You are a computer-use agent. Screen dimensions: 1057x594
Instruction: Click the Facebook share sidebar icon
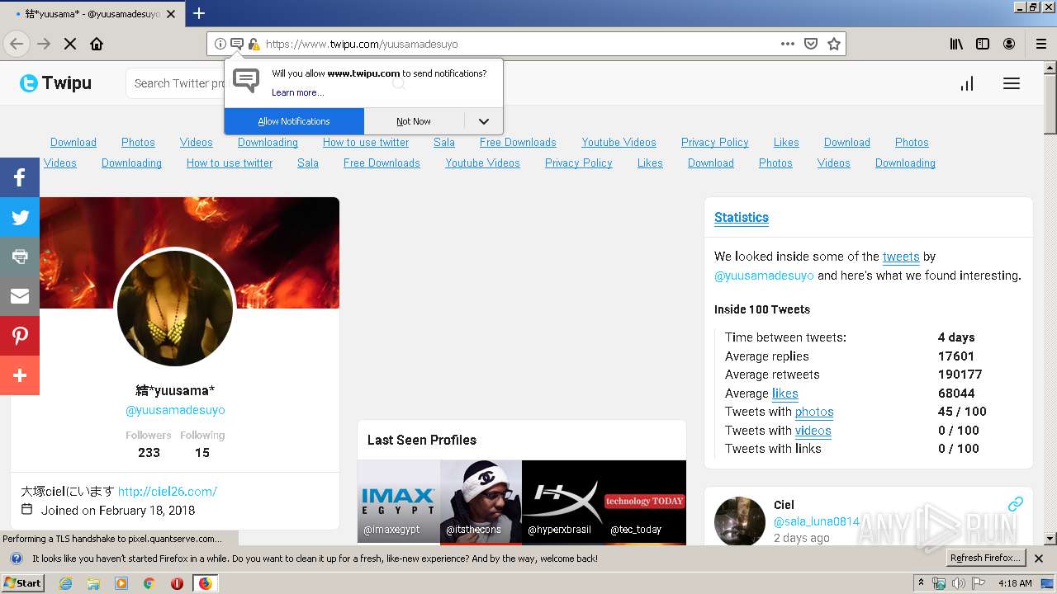[x=20, y=177]
